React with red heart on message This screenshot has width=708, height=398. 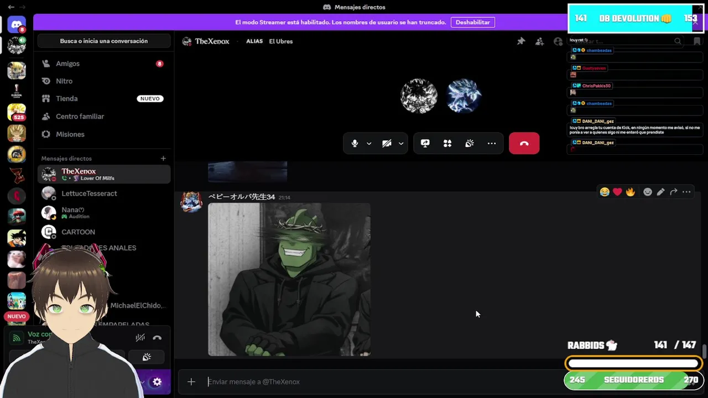[617, 192]
